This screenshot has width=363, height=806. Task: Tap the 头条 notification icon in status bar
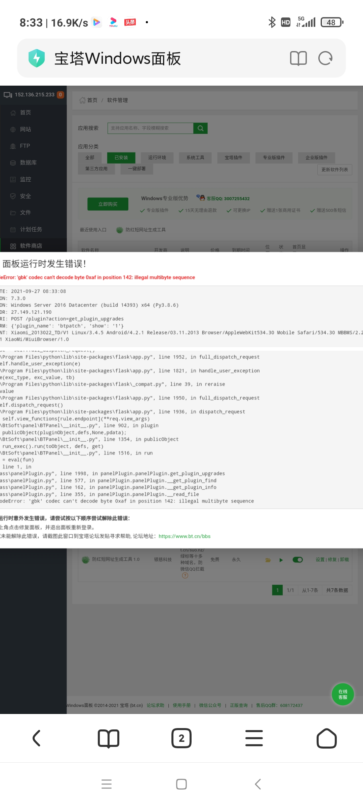(x=130, y=22)
